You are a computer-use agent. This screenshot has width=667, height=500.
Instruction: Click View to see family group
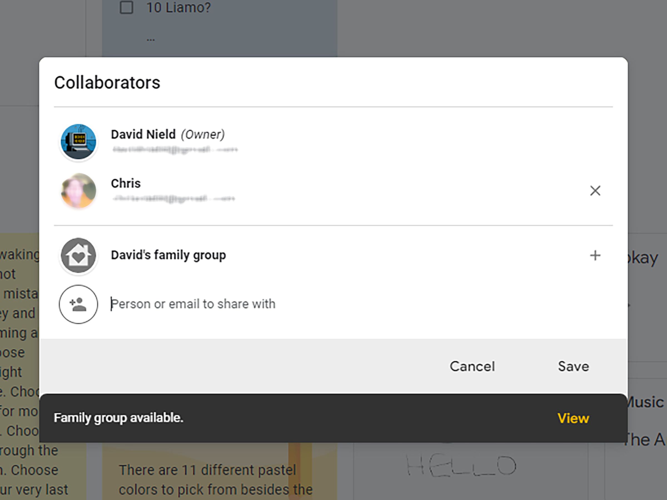click(573, 417)
